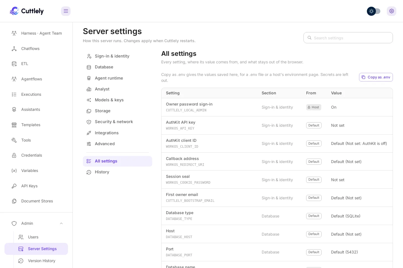Collapse the Admin section chevron
This screenshot has width=403, height=268.
(61, 223)
